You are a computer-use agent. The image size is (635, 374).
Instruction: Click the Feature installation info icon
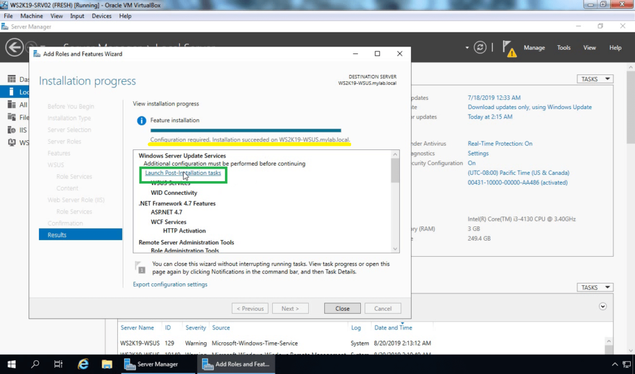click(141, 121)
